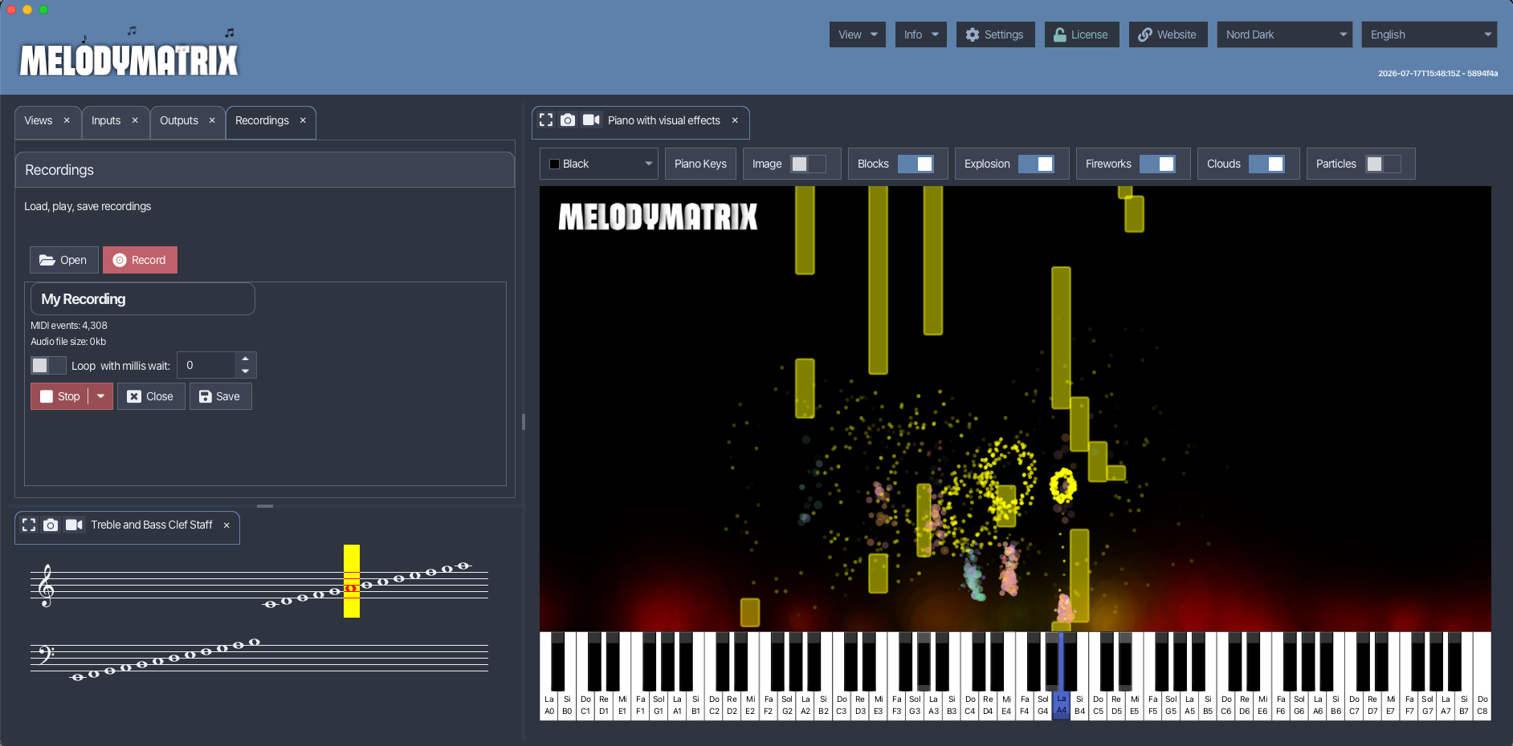Viewport: 1513px width, 746px height.
Task: Close Piano with visual effects tab
Action: pos(735,120)
